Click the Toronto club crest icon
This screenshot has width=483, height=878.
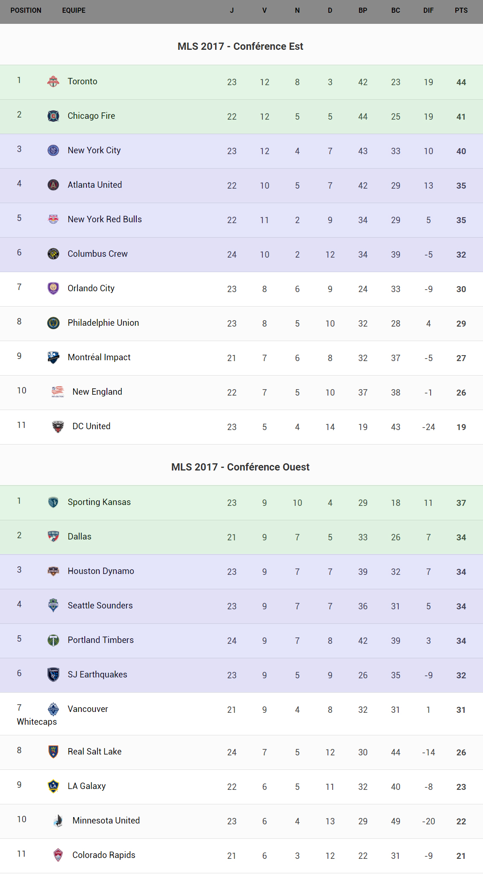(53, 81)
